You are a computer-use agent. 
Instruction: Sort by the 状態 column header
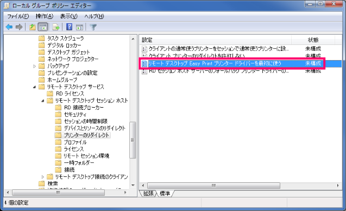tap(313, 40)
